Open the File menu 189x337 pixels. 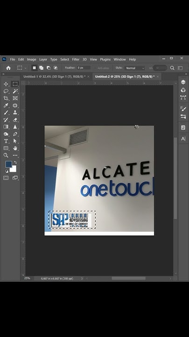13,59
